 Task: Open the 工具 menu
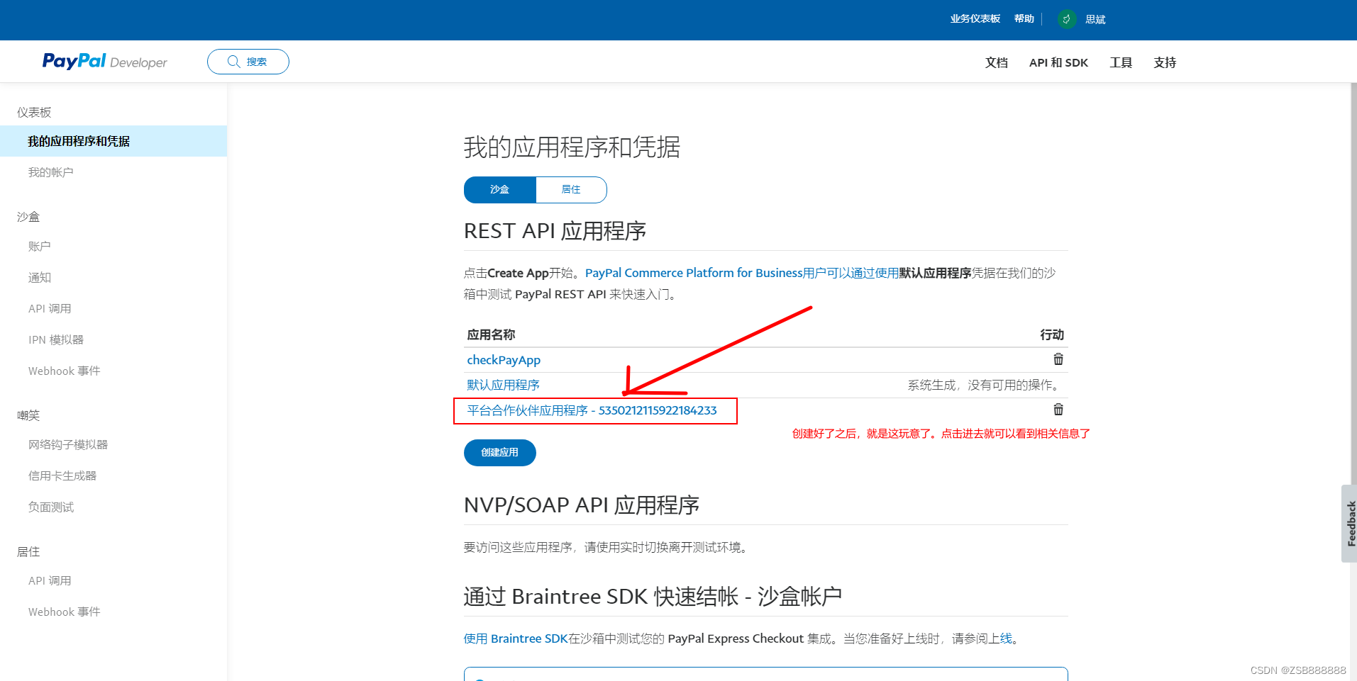point(1121,62)
